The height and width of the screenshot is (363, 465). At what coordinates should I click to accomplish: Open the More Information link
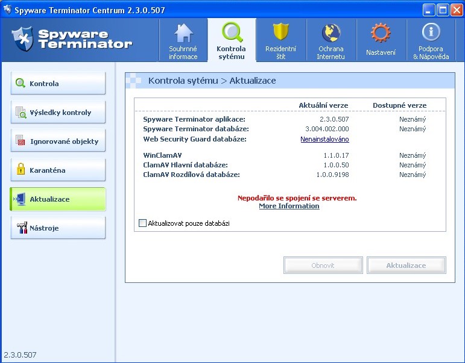(289, 206)
